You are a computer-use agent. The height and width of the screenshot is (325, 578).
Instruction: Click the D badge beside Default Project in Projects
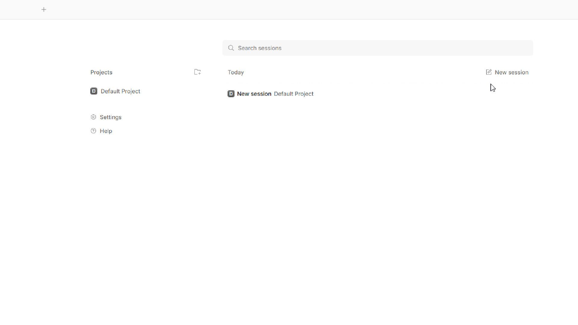94,91
